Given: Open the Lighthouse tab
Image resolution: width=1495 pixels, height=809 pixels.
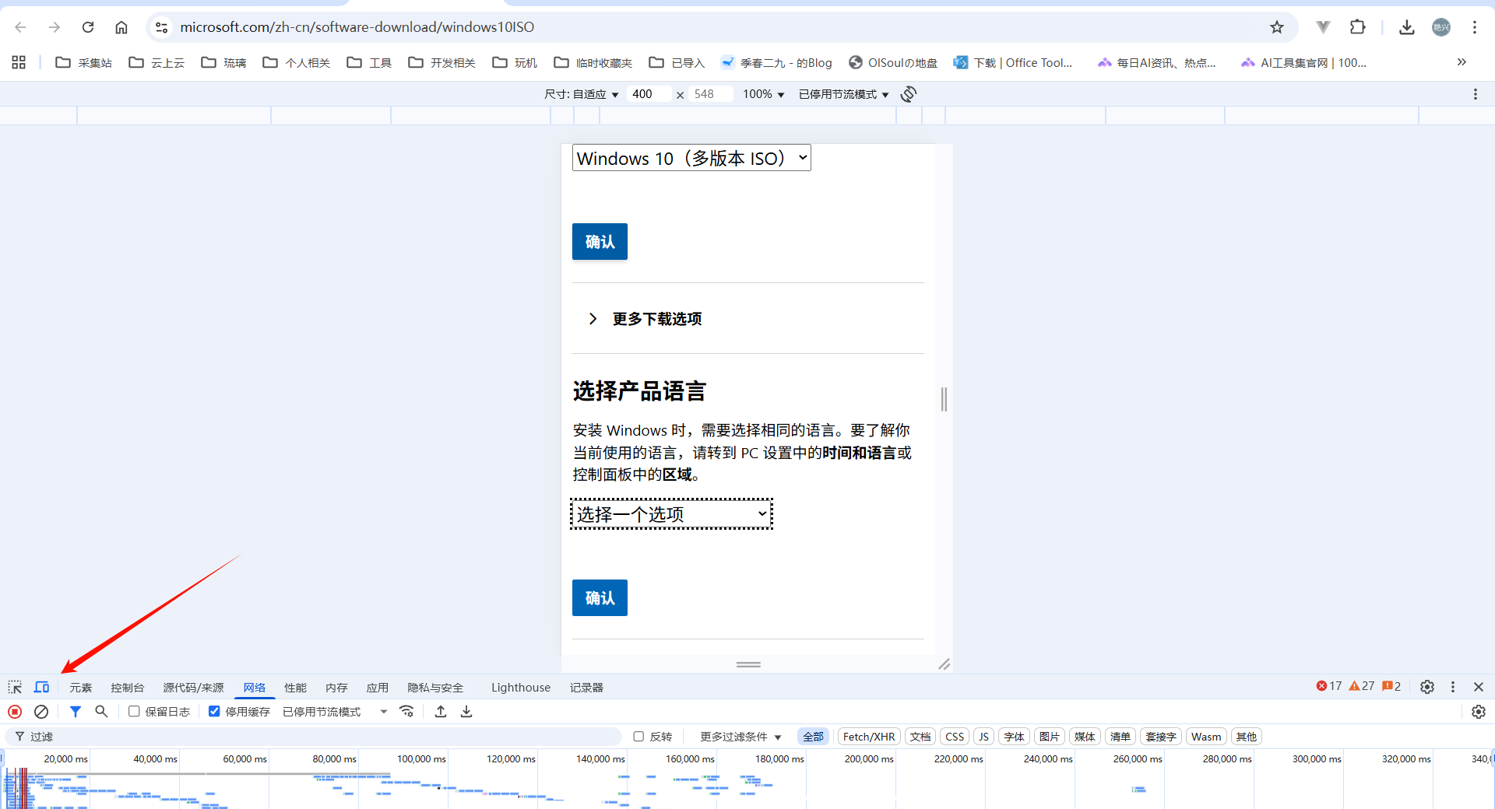Looking at the screenshot, I should pyautogui.click(x=520, y=688).
